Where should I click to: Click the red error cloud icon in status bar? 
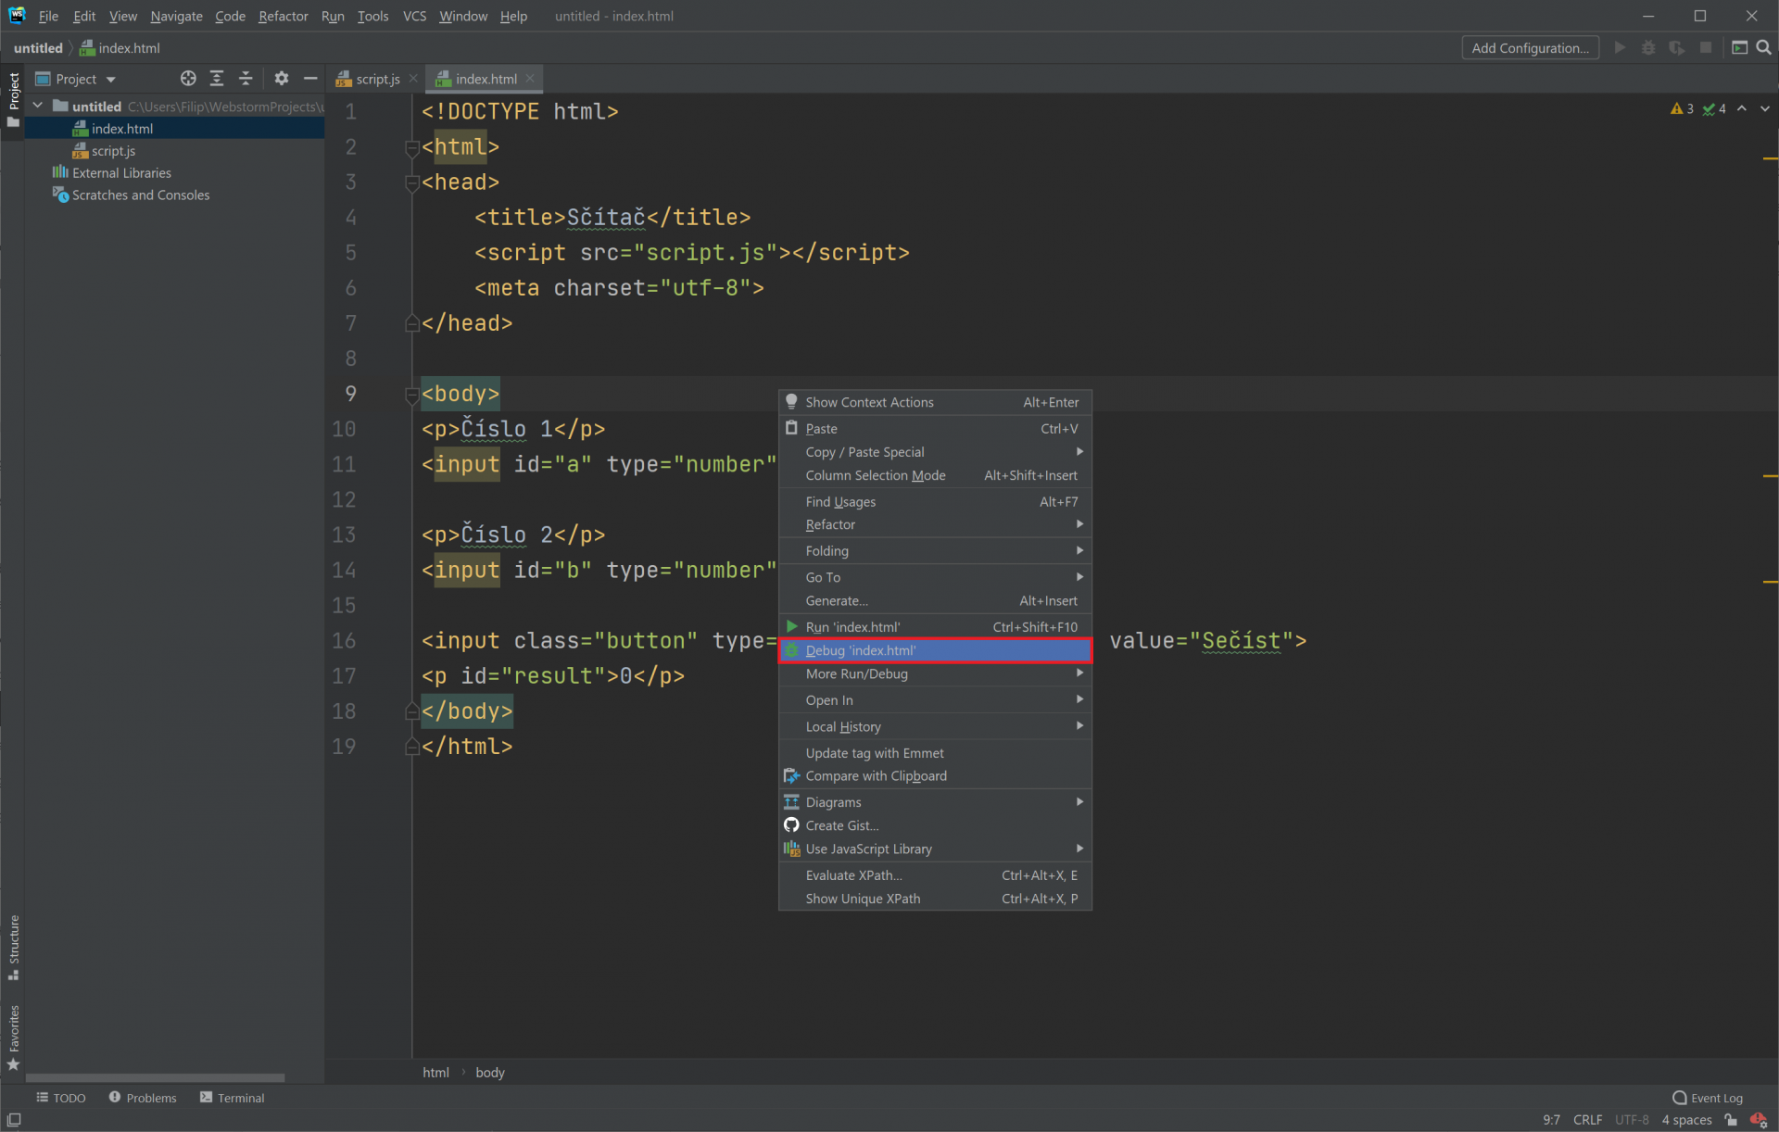pos(1760,1120)
